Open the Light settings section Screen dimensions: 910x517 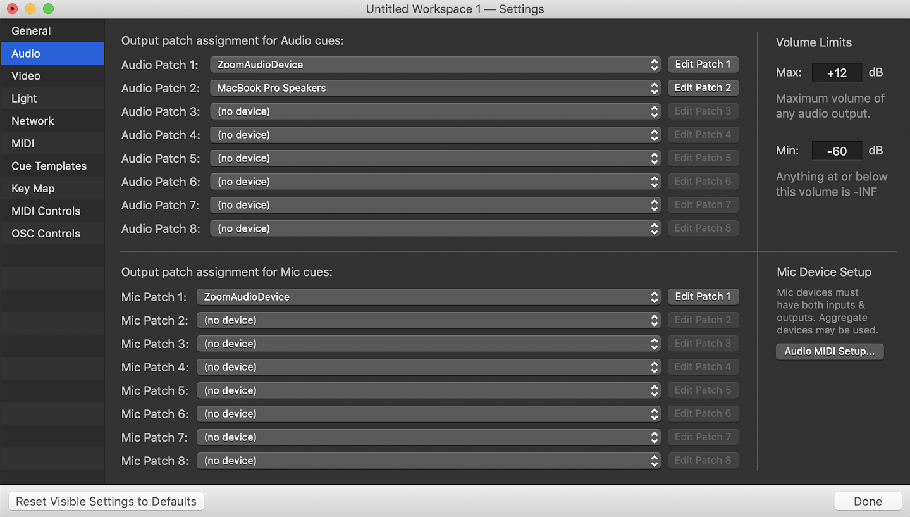[x=24, y=99]
